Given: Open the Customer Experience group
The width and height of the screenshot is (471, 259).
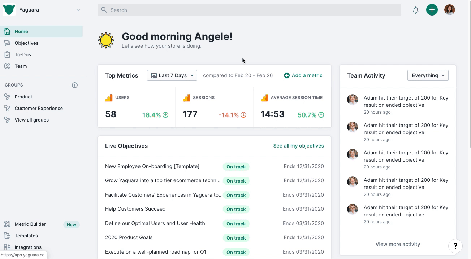Looking at the screenshot, I should point(39,108).
